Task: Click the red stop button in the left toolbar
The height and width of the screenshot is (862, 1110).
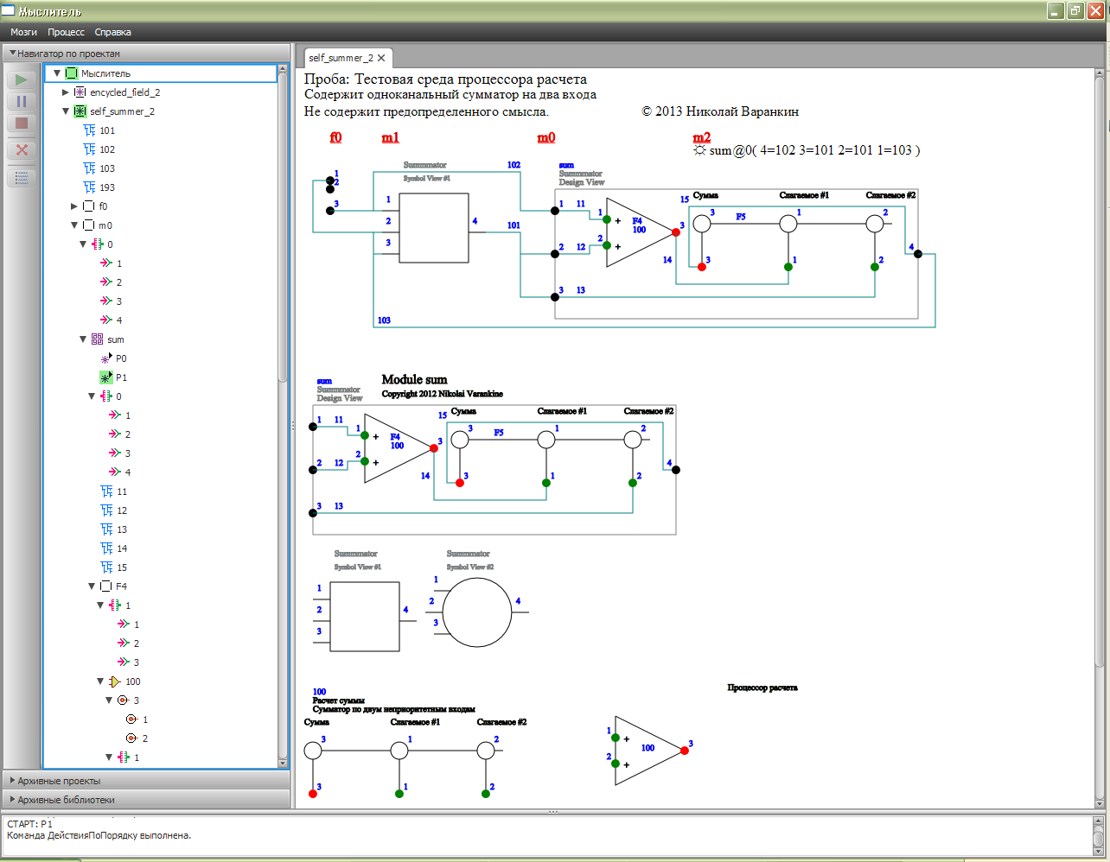Action: tap(22, 124)
